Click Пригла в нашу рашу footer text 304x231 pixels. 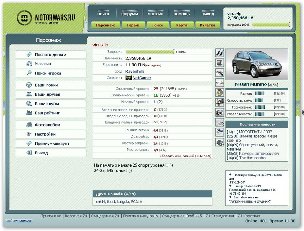click(x=141, y=216)
